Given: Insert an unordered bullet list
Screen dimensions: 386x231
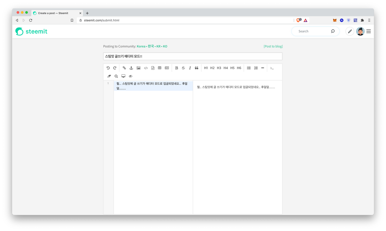Looking at the screenshot, I should coord(249,68).
